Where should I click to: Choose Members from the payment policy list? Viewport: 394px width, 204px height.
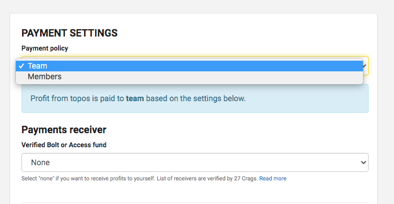click(x=189, y=76)
